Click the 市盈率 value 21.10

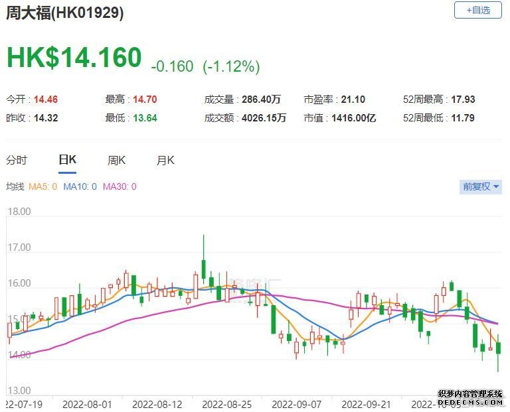(353, 100)
